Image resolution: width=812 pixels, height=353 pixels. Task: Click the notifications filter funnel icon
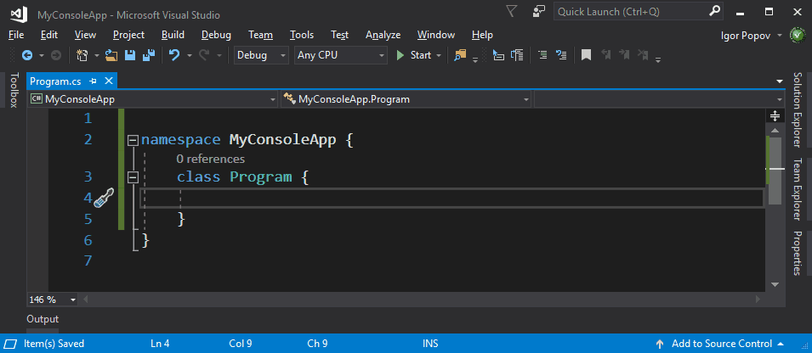point(512,11)
